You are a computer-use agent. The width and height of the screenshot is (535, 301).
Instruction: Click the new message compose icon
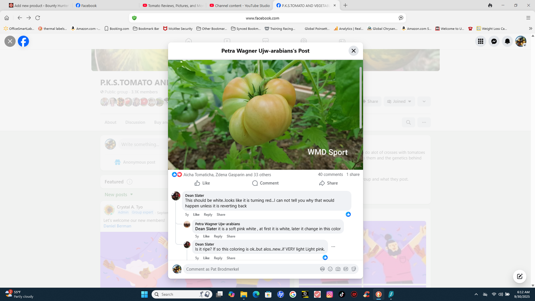(520, 276)
